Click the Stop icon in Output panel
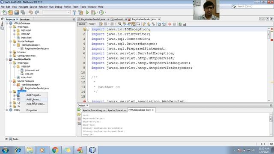Screen dimensions: 274x154 tap(79, 119)
